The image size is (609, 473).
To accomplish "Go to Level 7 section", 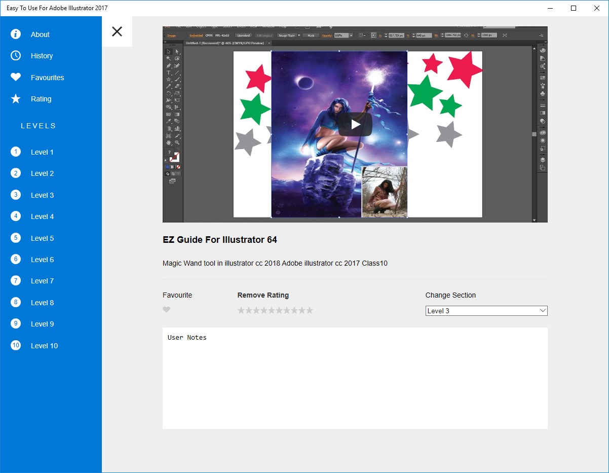I will (x=42, y=281).
